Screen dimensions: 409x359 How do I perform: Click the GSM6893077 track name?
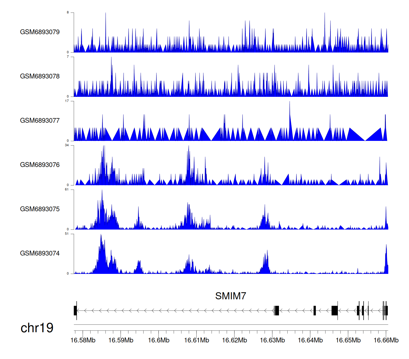click(40, 121)
